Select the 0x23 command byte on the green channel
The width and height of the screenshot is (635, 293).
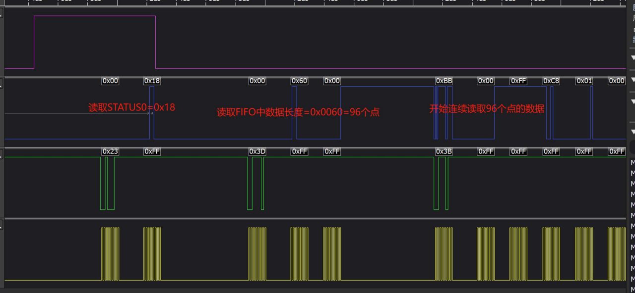110,151
